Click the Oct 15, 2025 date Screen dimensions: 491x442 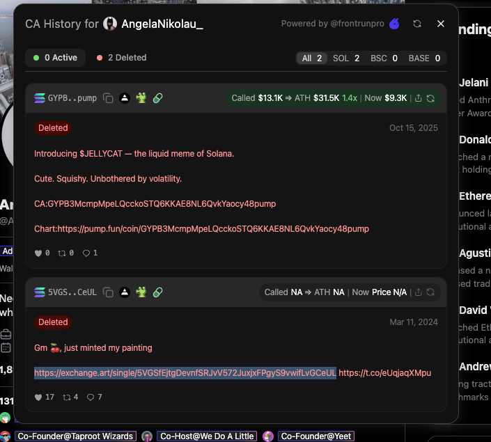tap(413, 128)
